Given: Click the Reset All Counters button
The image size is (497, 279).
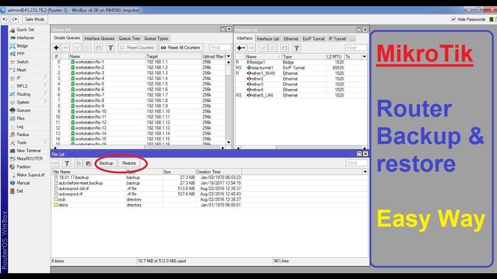Looking at the screenshot, I should [x=181, y=48].
